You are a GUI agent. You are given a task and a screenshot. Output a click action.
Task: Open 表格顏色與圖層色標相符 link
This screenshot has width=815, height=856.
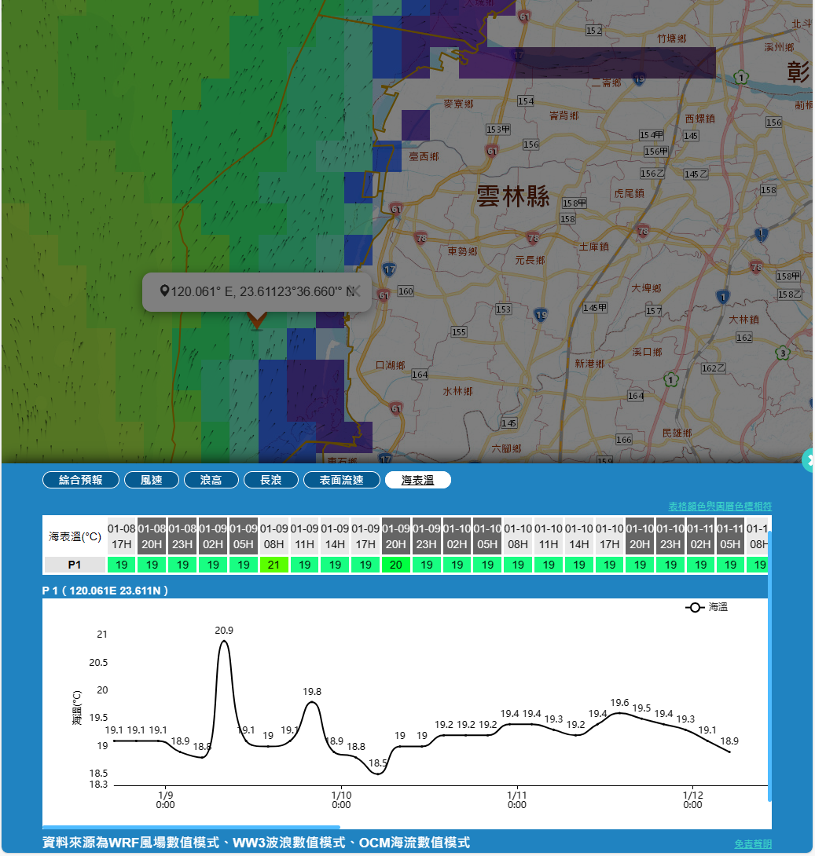tap(719, 506)
